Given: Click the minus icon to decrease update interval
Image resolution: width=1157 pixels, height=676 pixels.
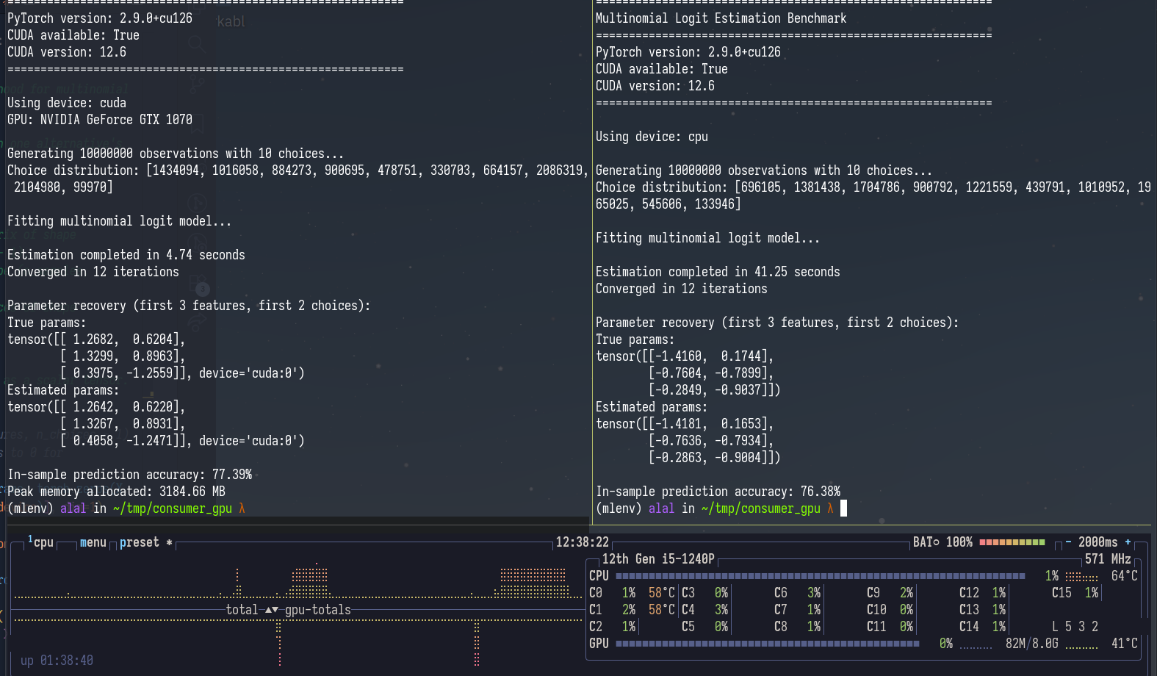Looking at the screenshot, I should [x=1068, y=542].
